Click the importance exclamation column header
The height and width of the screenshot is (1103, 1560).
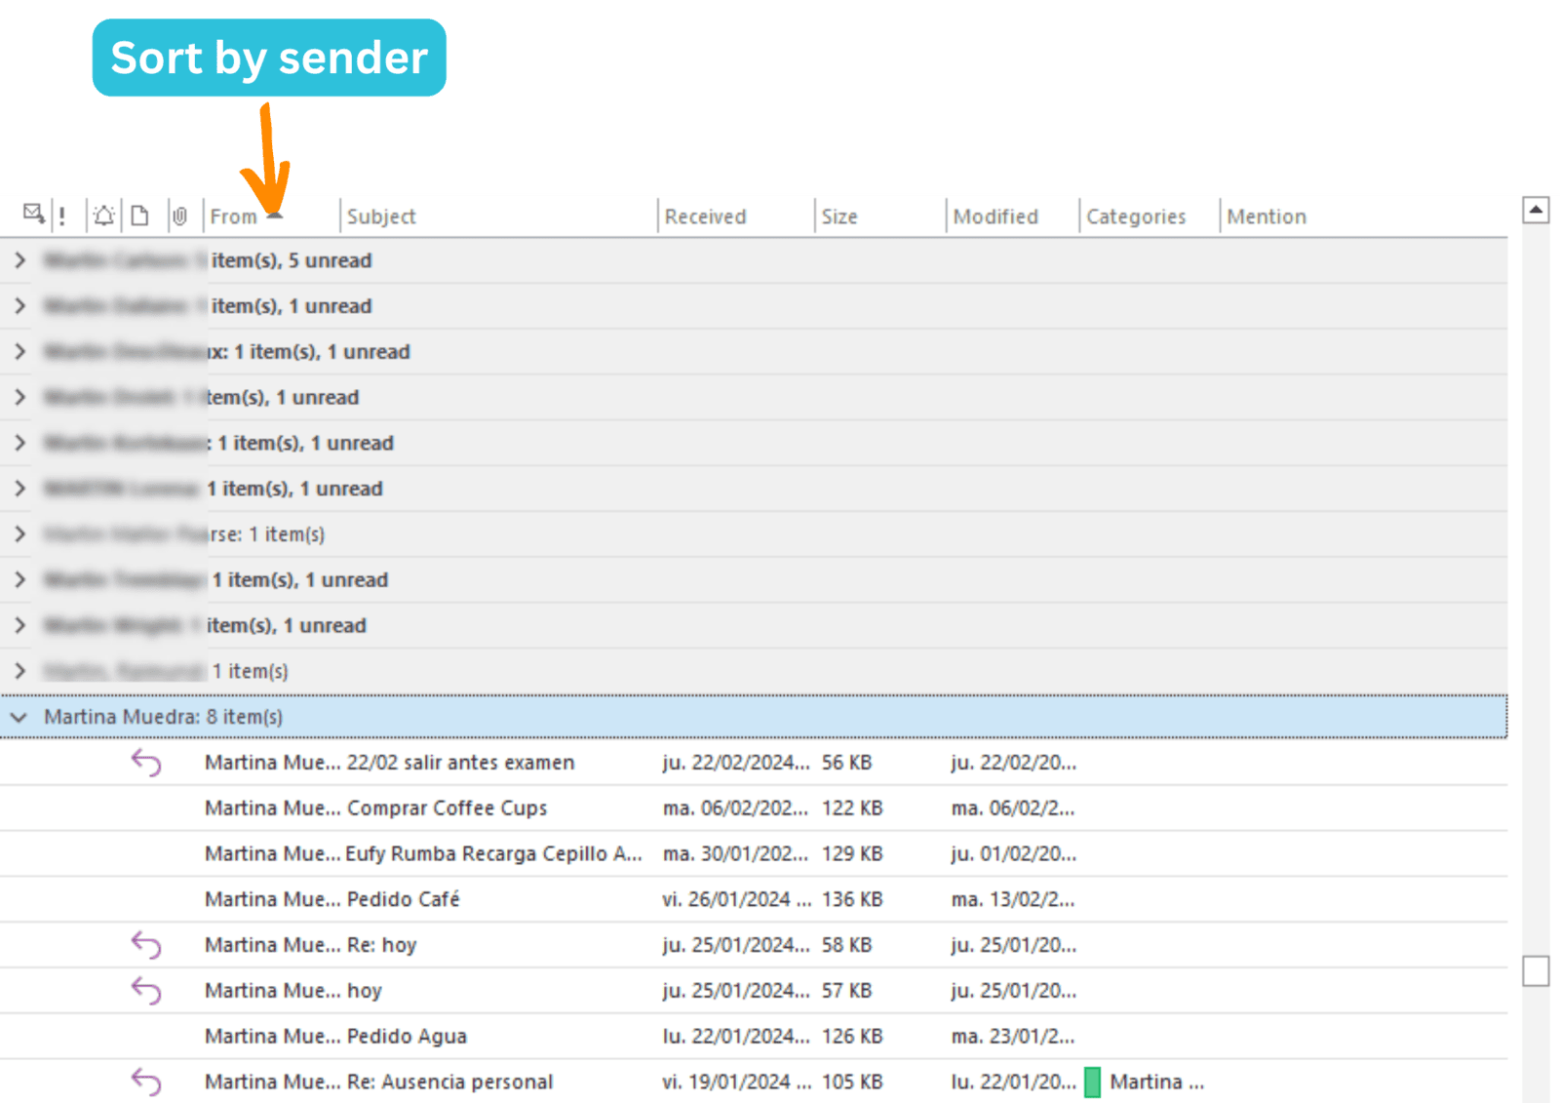[62, 217]
